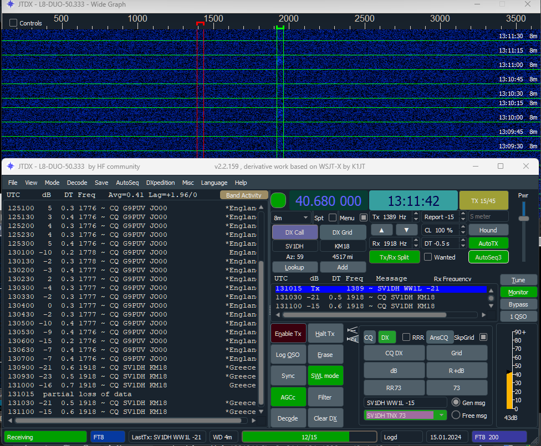
Task: Toggle the SkpGrid checkbox
Action: point(483,337)
